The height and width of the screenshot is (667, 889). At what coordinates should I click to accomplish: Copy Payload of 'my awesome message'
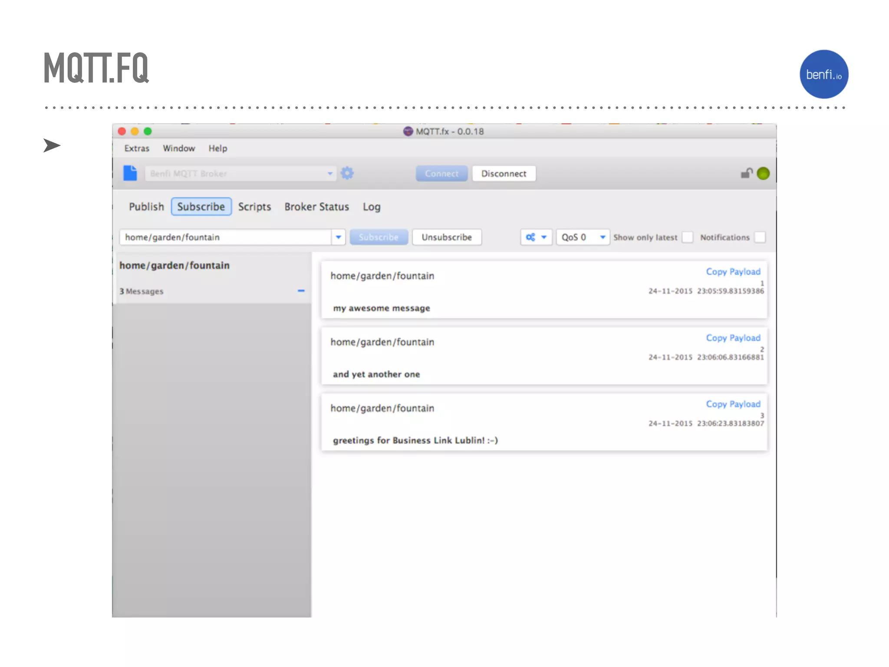pyautogui.click(x=733, y=271)
